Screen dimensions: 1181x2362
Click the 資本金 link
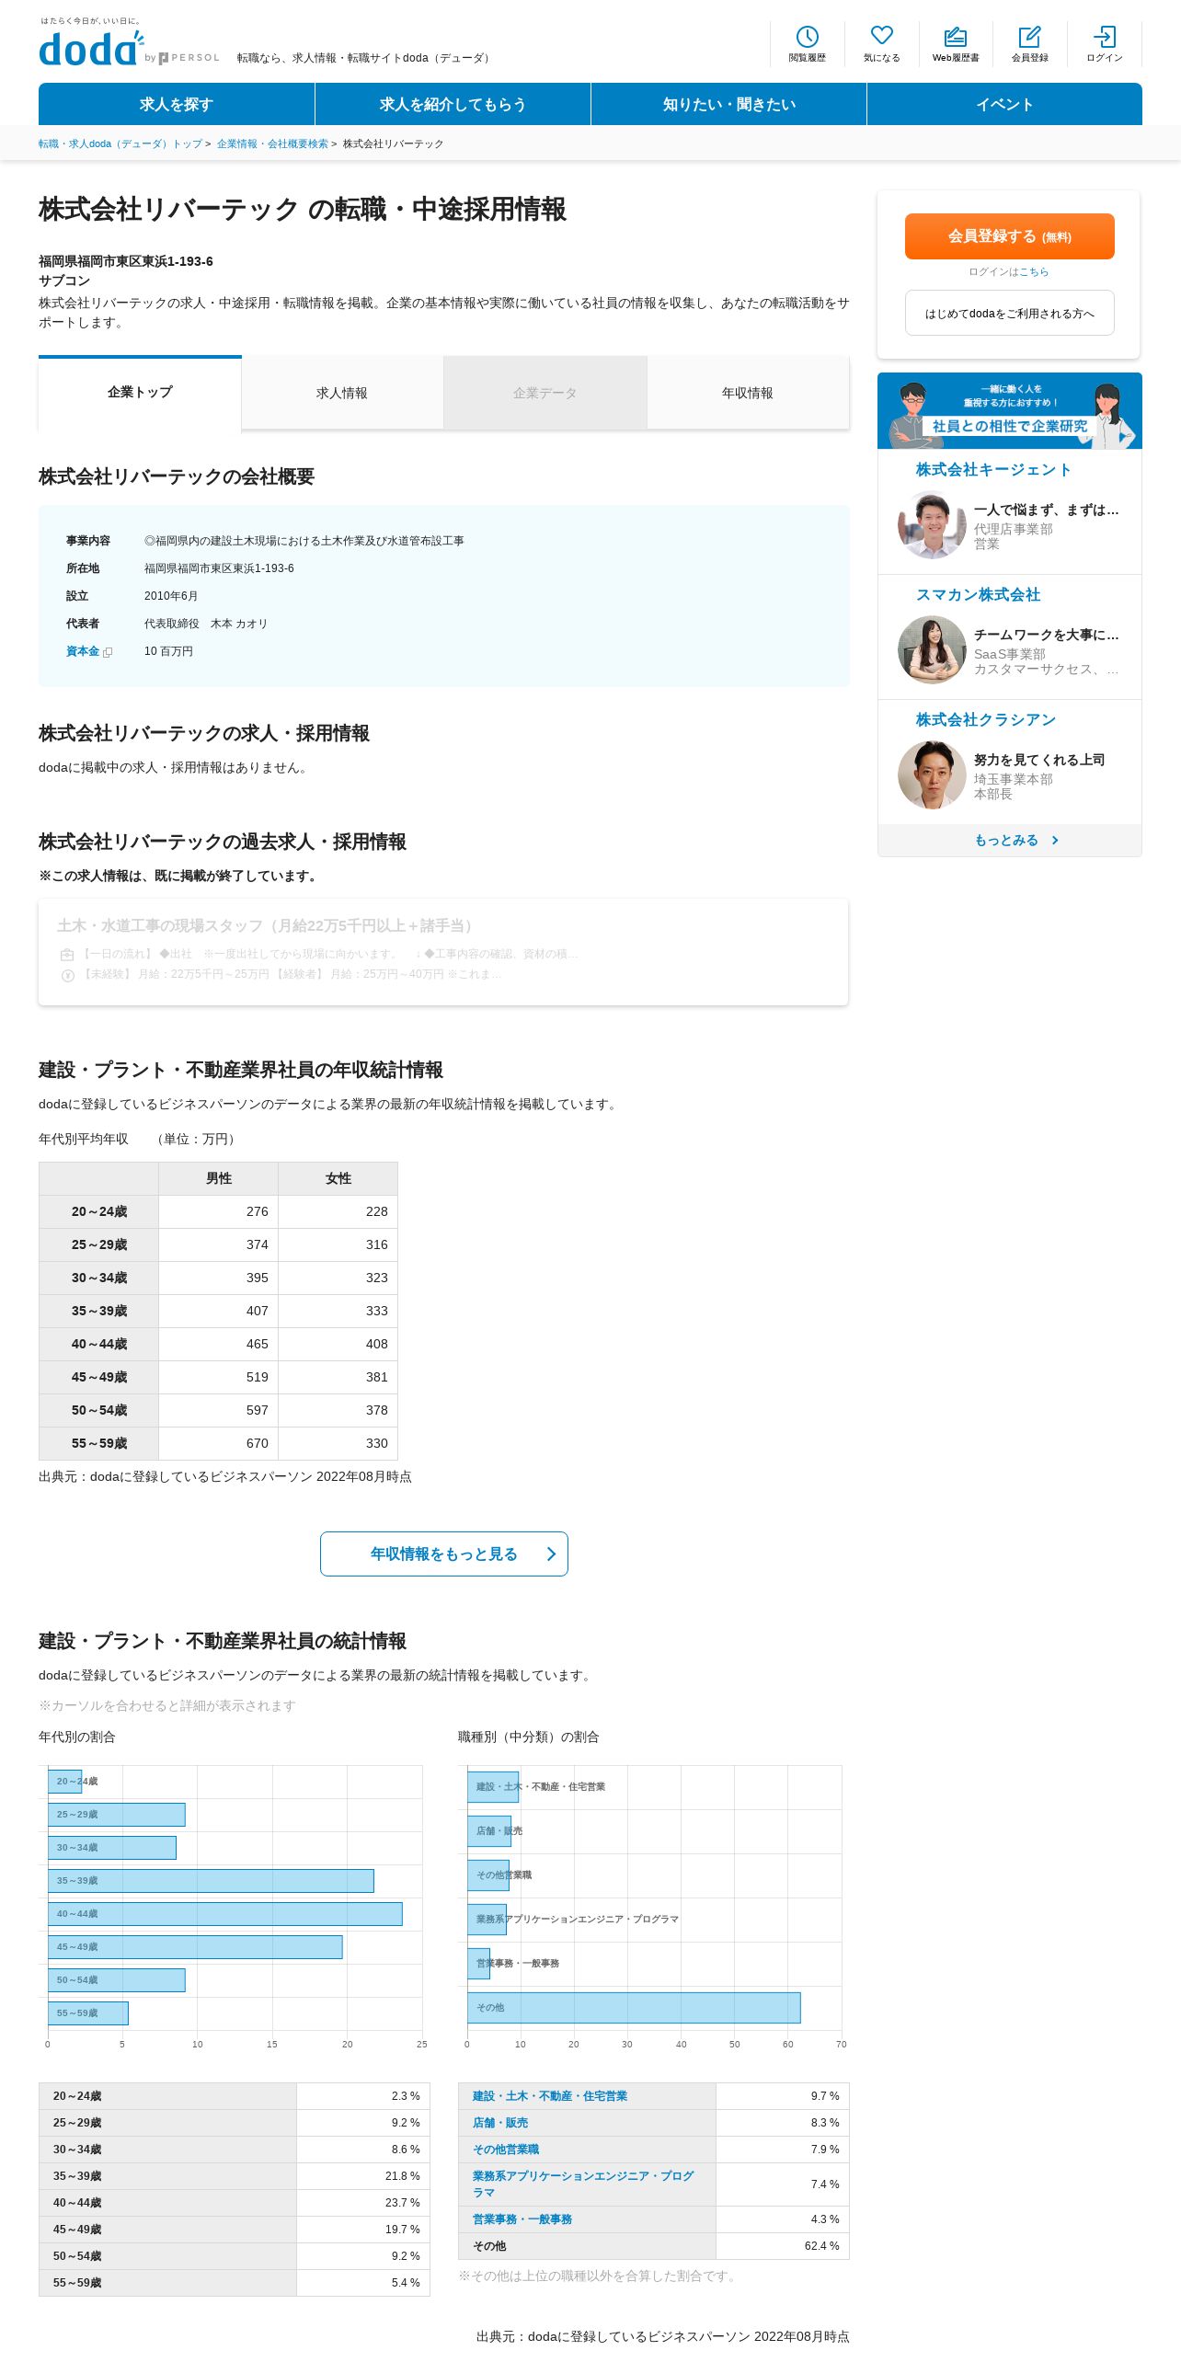[83, 651]
